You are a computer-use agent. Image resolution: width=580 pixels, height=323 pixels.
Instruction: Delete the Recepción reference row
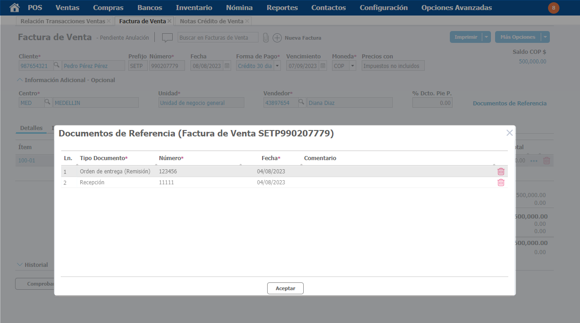coord(501,182)
